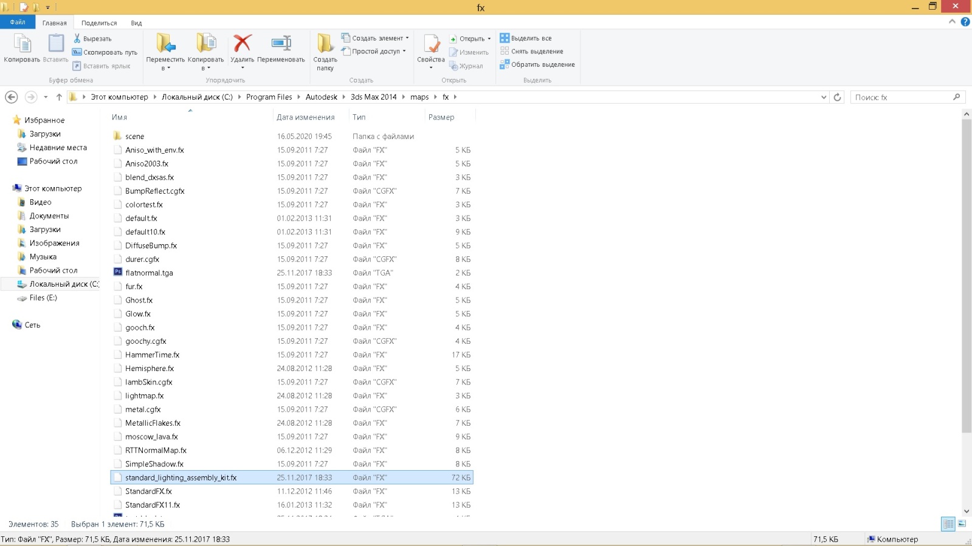Viewport: 972px width, 546px height.
Task: Expand the Open (Открыть) dropdown arrow
Action: point(489,39)
